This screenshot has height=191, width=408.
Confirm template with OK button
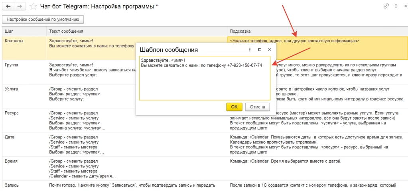[235, 107]
